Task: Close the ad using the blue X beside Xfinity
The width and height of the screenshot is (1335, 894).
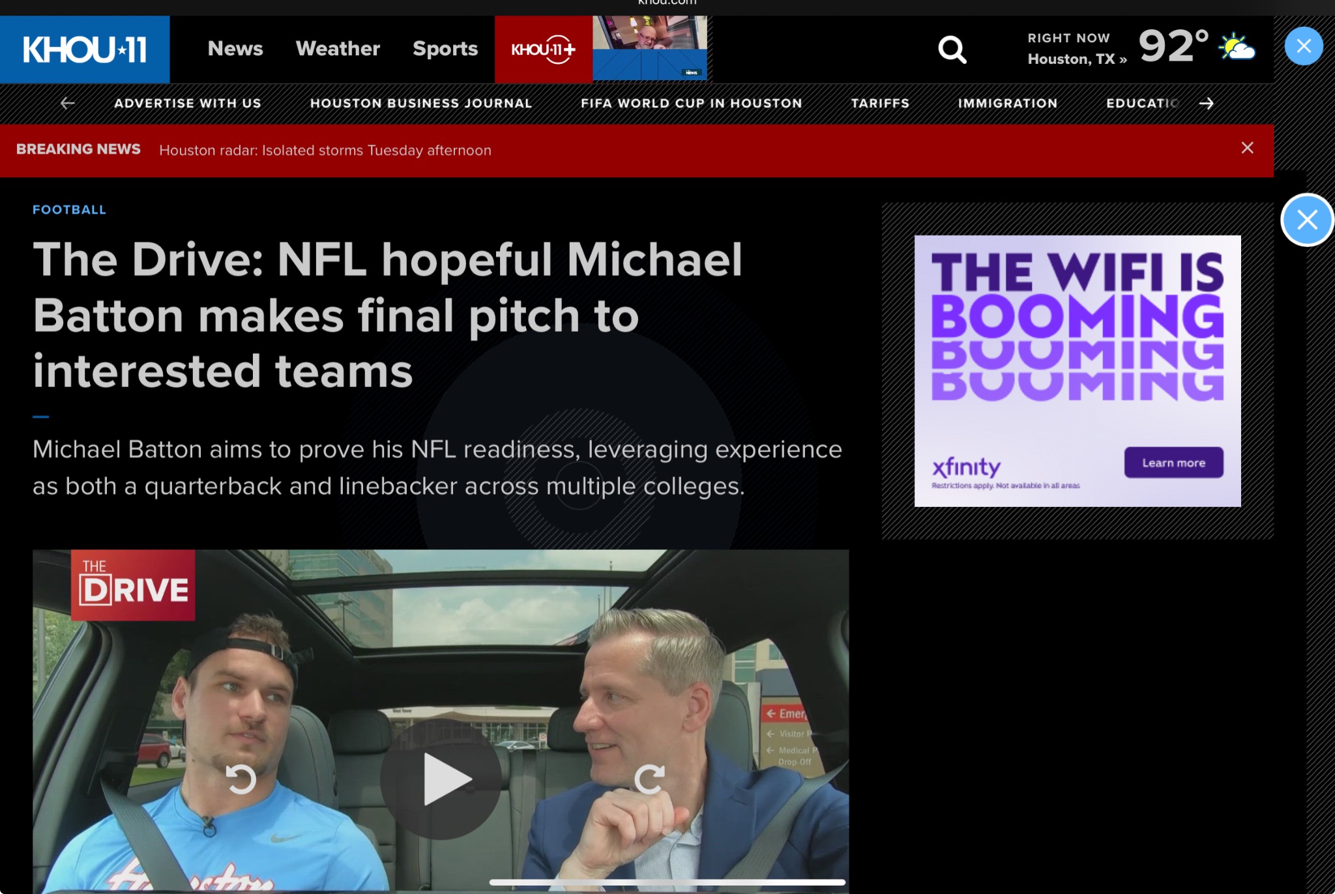Action: point(1307,220)
